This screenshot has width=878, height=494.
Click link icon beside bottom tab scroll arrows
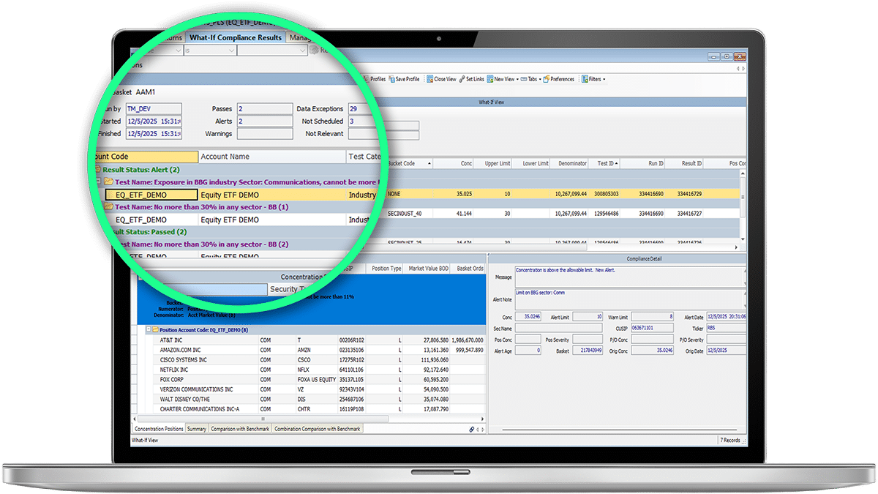(471, 429)
